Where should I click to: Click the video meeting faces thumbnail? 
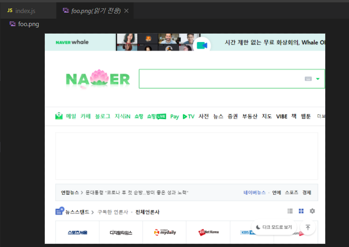click(x=158, y=42)
